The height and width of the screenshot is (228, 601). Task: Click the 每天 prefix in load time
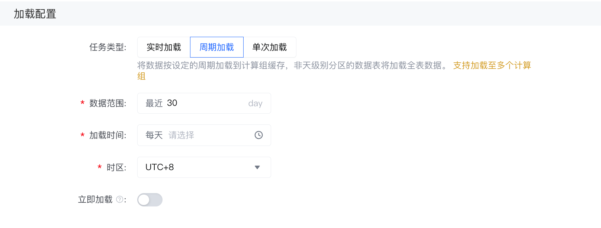[154, 135]
